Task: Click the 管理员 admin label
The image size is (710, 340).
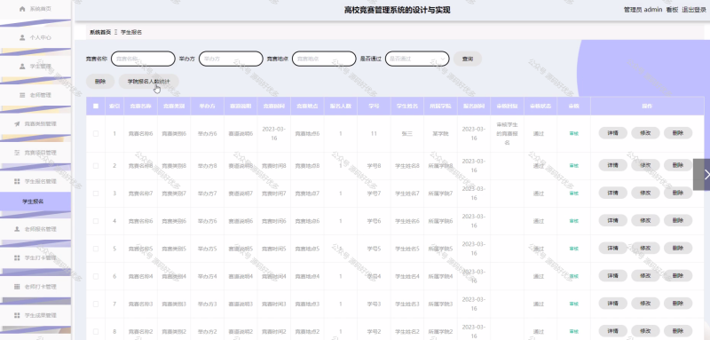Action: (643, 10)
